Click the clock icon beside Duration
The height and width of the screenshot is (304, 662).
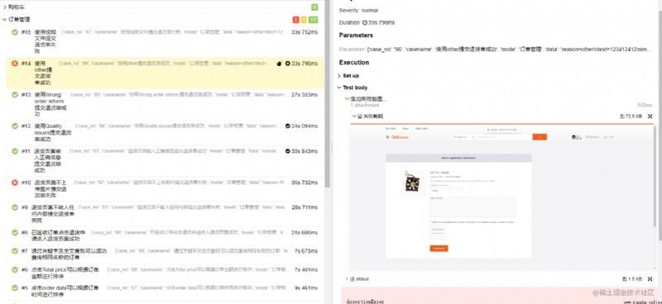(x=365, y=22)
